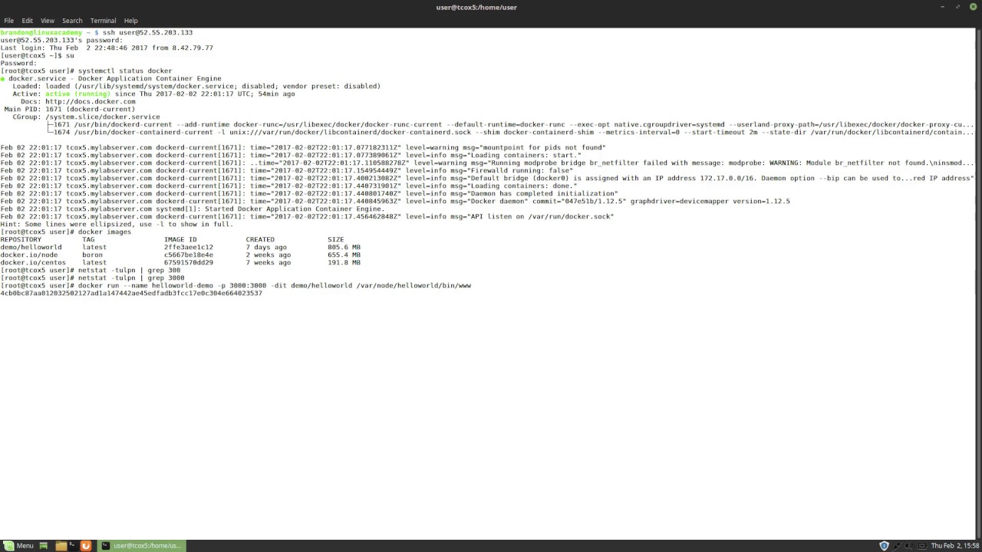Minimize the terminal window
Image resolution: width=982 pixels, height=552 pixels.
pos(943,7)
